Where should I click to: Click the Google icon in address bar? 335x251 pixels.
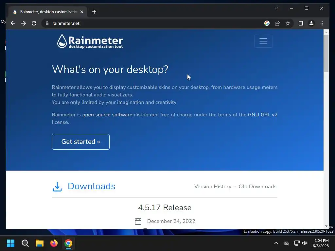pos(267,23)
